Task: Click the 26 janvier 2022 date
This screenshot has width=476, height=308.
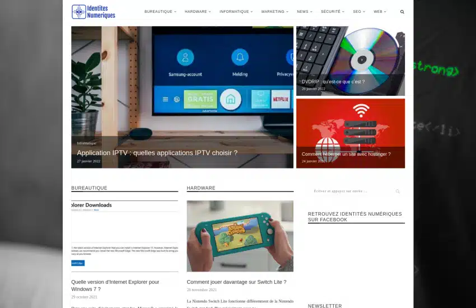Action: (x=313, y=89)
